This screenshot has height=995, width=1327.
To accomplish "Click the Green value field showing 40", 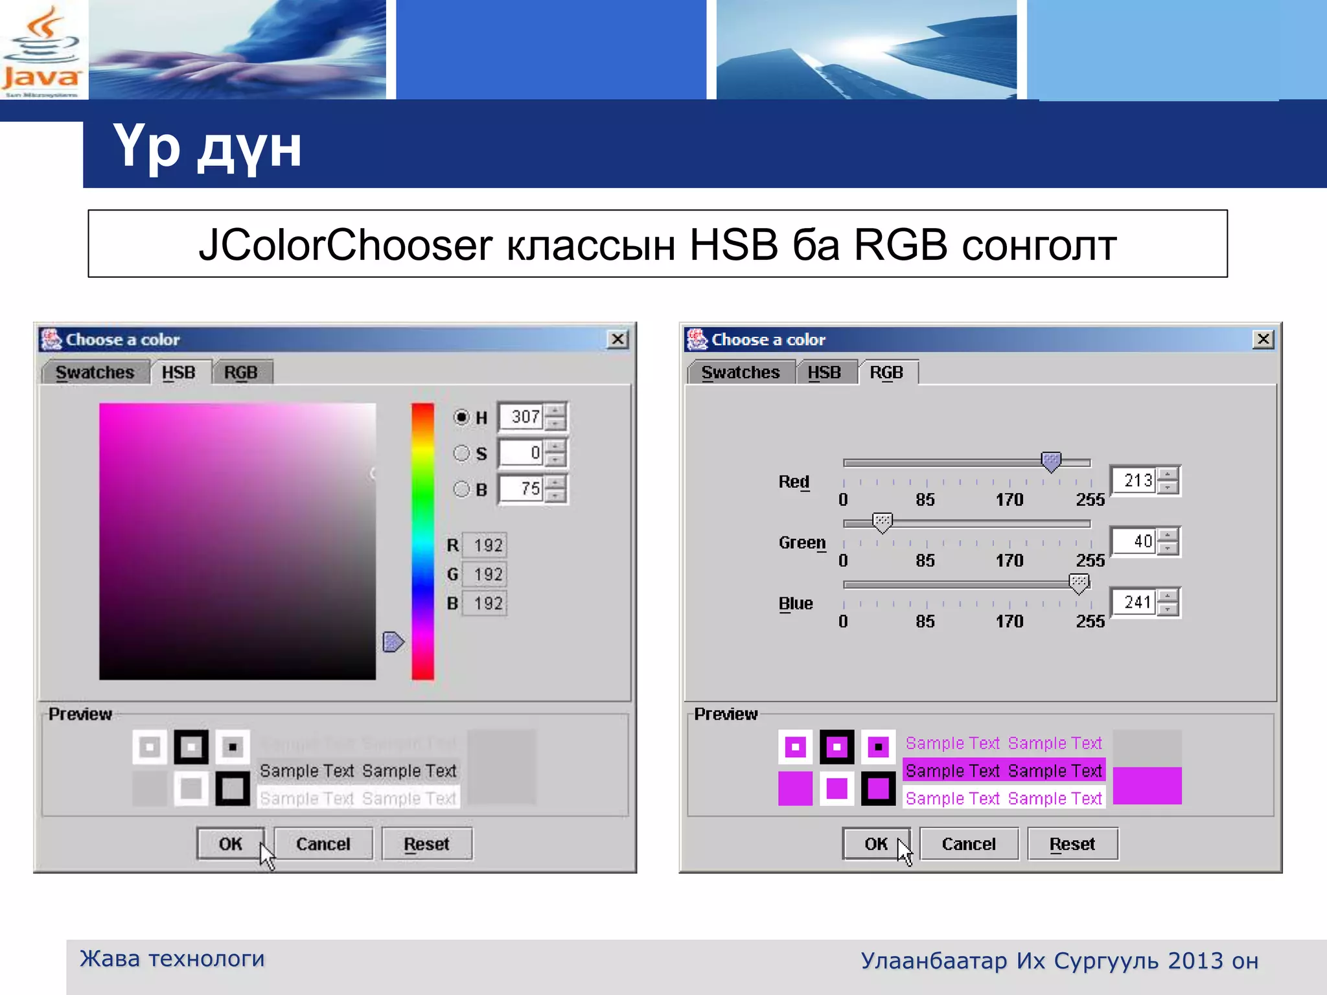I will coord(1134,542).
